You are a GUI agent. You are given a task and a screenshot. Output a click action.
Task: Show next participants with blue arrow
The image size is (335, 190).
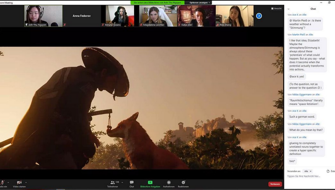(259, 16)
